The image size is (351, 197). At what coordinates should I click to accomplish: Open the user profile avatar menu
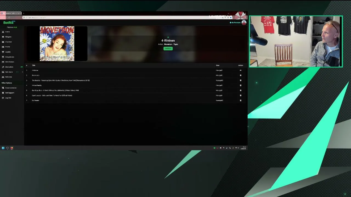[244, 22]
